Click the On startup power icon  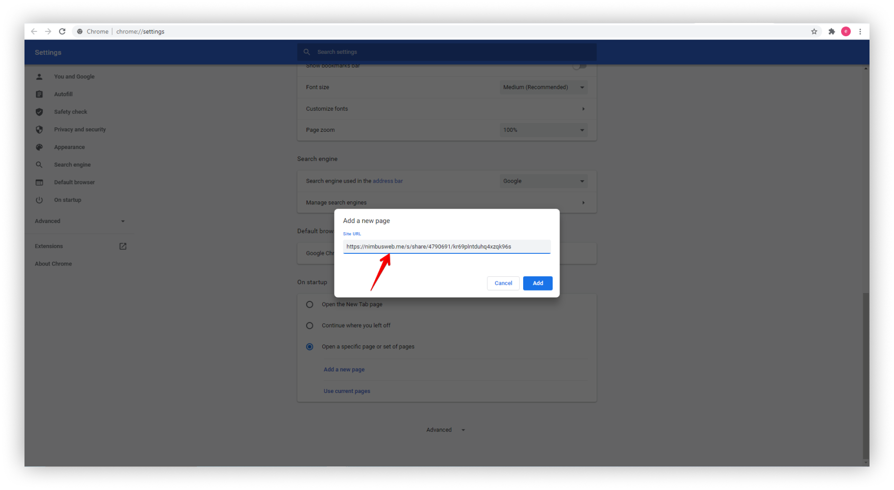coord(39,200)
